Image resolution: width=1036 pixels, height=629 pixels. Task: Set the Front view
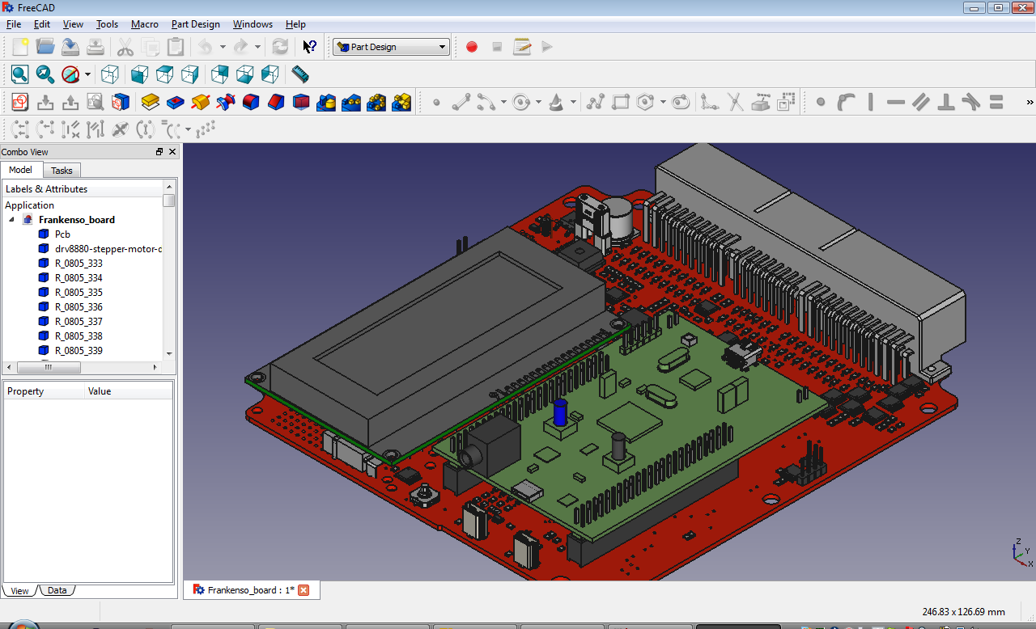(x=139, y=74)
